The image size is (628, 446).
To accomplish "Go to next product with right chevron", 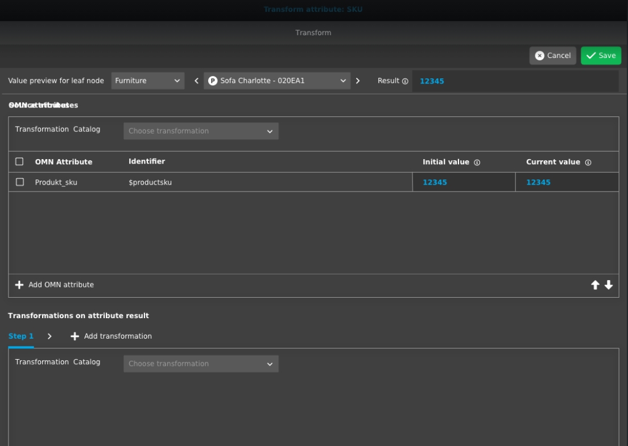I will pos(358,81).
